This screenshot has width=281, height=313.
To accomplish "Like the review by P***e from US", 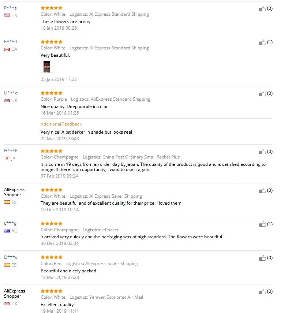I will click(x=263, y=8).
